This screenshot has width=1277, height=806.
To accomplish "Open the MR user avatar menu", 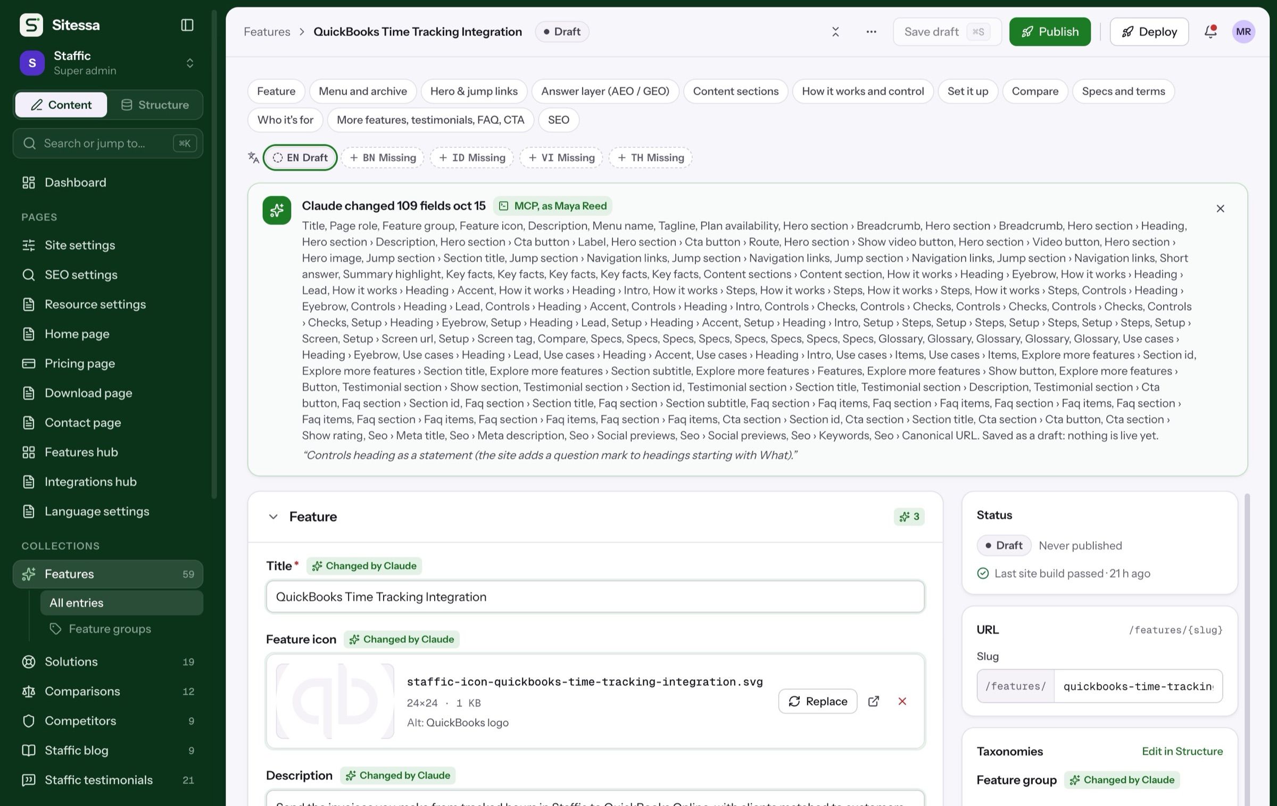I will [1243, 31].
